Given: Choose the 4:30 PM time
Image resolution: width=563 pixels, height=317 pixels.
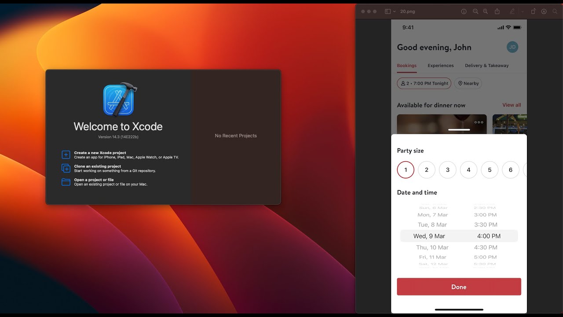Looking at the screenshot, I should pos(486,247).
